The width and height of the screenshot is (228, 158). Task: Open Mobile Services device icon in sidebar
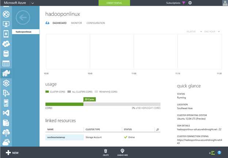click(6, 34)
